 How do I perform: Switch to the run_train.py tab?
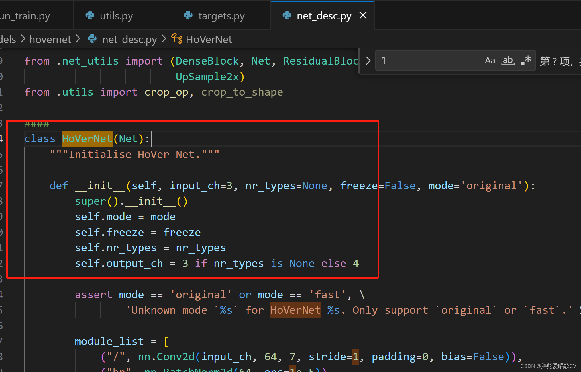click(25, 16)
